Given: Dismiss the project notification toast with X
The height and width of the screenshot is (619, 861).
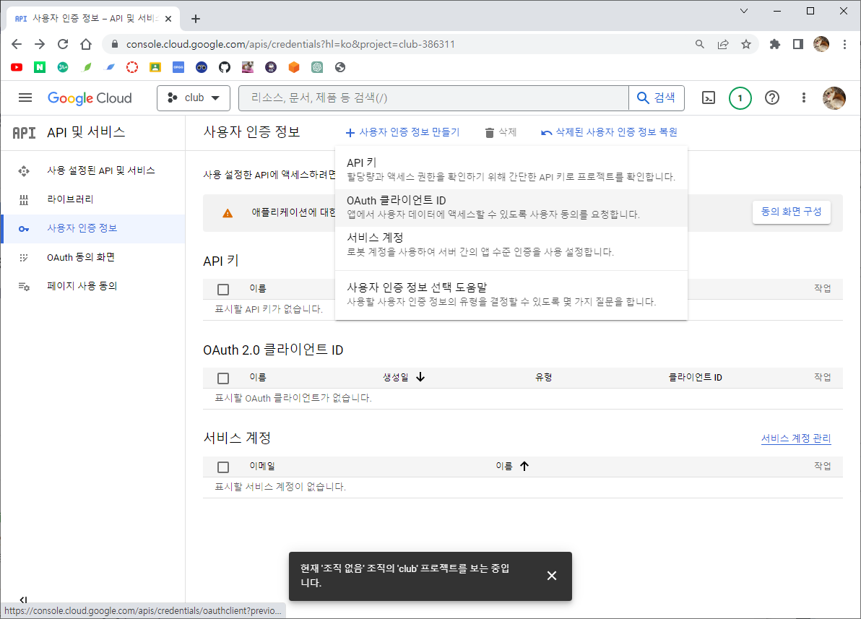Looking at the screenshot, I should (552, 576).
